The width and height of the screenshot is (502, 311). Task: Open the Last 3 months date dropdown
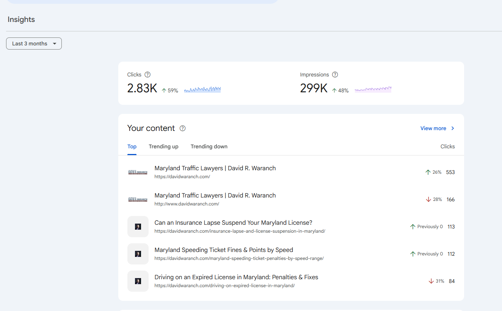click(x=34, y=44)
